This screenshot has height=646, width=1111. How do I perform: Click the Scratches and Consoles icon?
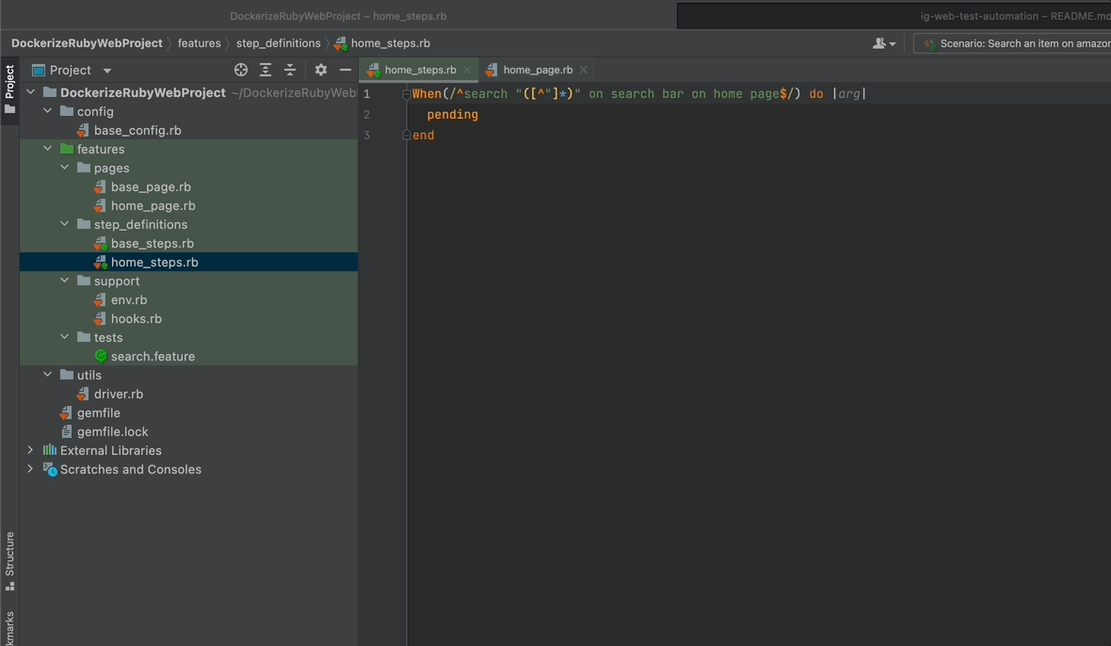click(50, 469)
